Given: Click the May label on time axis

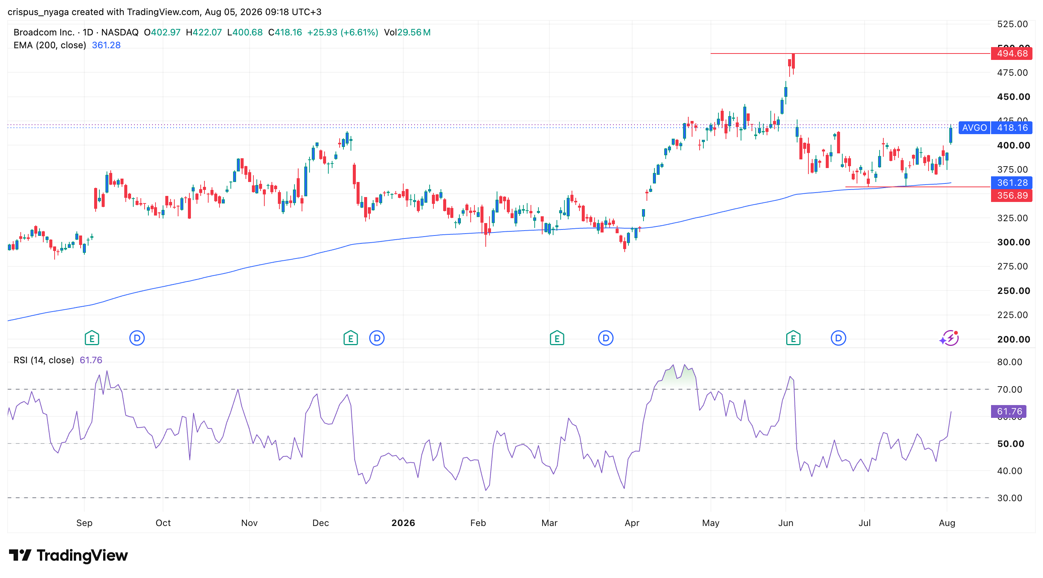Looking at the screenshot, I should 711,523.
